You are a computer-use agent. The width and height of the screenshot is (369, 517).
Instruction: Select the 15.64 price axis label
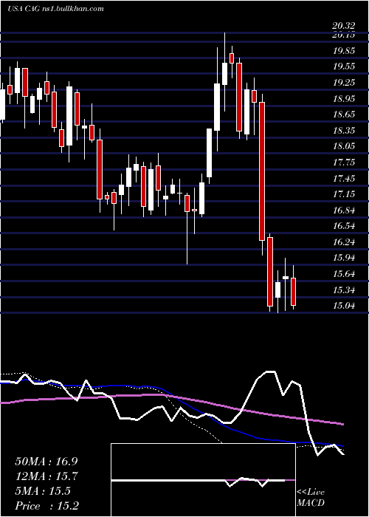click(x=344, y=274)
